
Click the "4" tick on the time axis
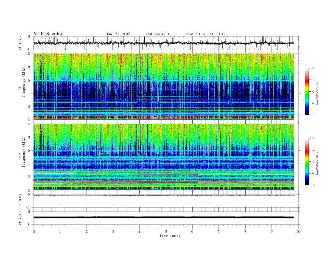pos(139,232)
